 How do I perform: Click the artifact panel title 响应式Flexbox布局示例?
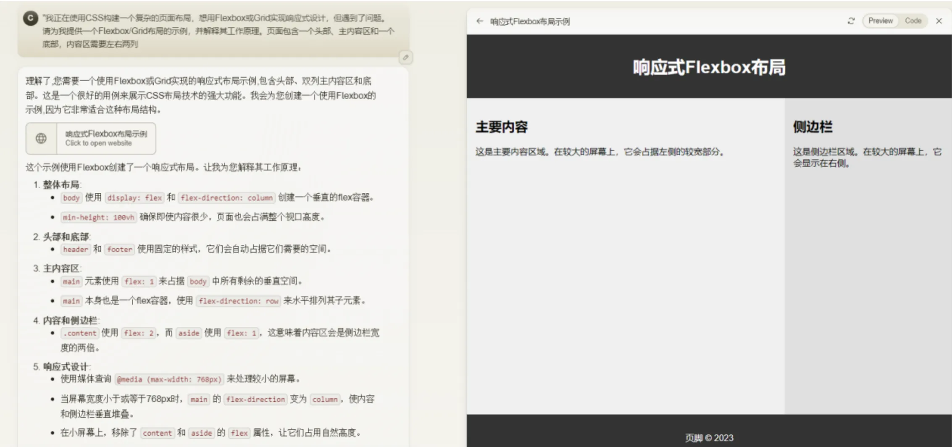pyautogui.click(x=530, y=21)
